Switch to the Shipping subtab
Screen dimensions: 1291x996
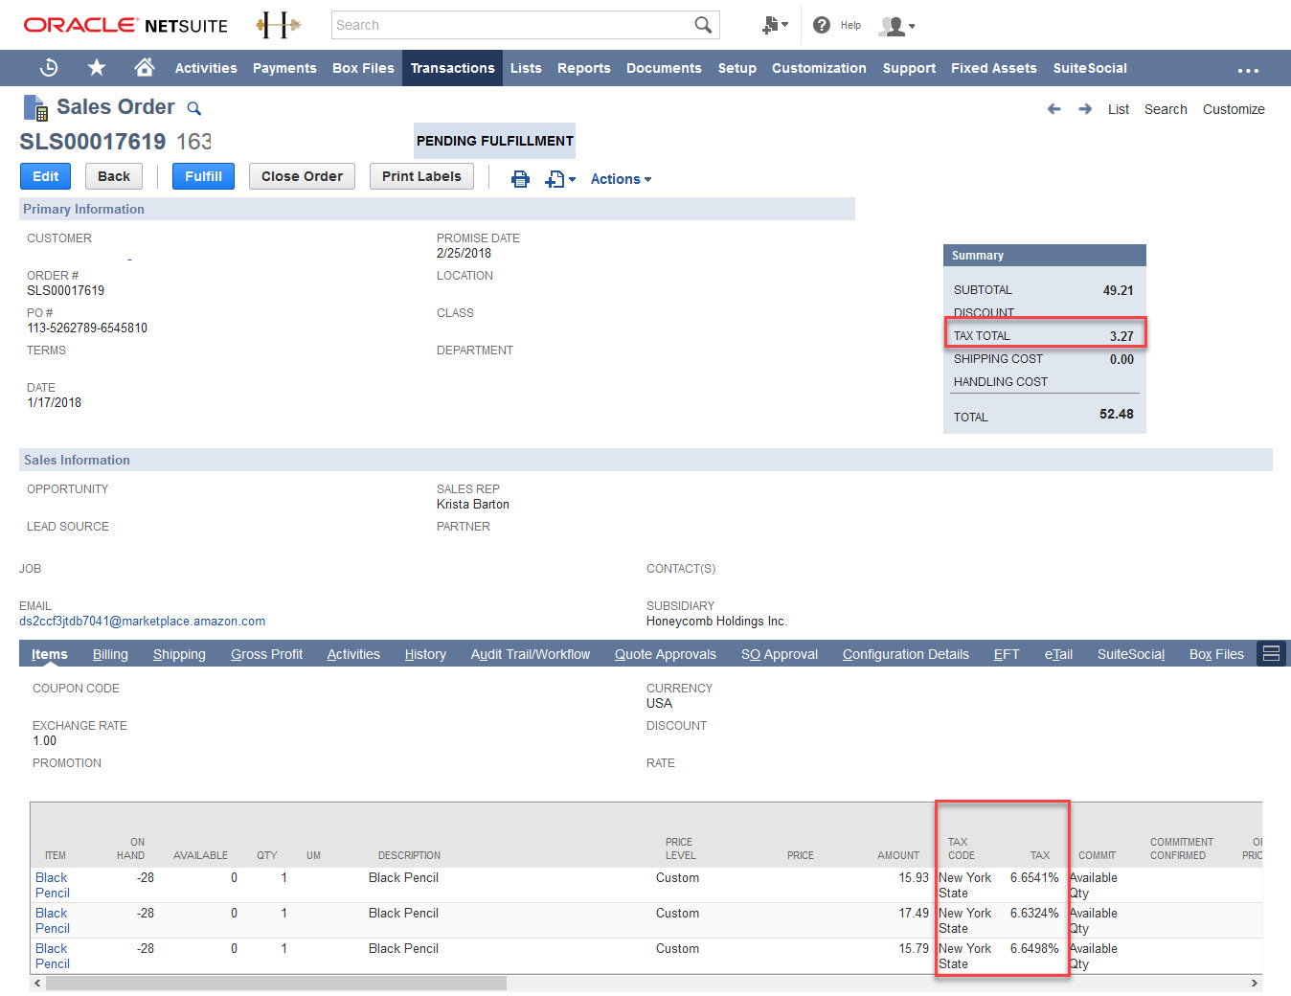pyautogui.click(x=179, y=654)
